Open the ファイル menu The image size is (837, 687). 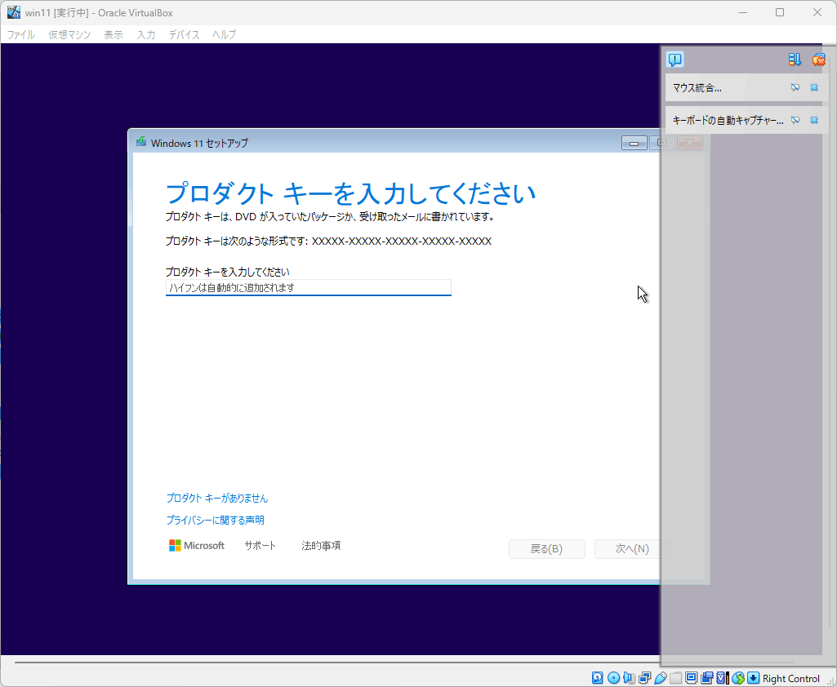[20, 34]
